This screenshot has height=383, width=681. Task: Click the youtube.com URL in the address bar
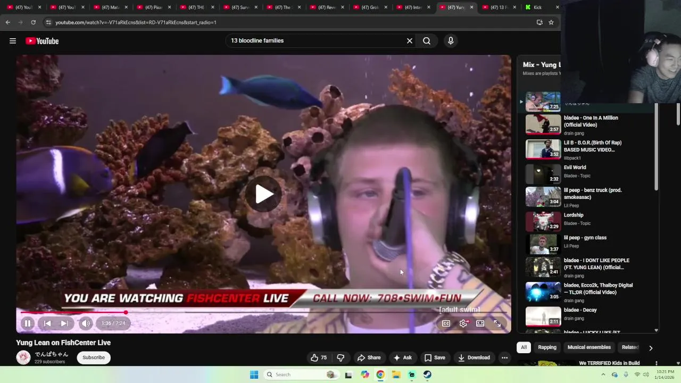[136, 22]
